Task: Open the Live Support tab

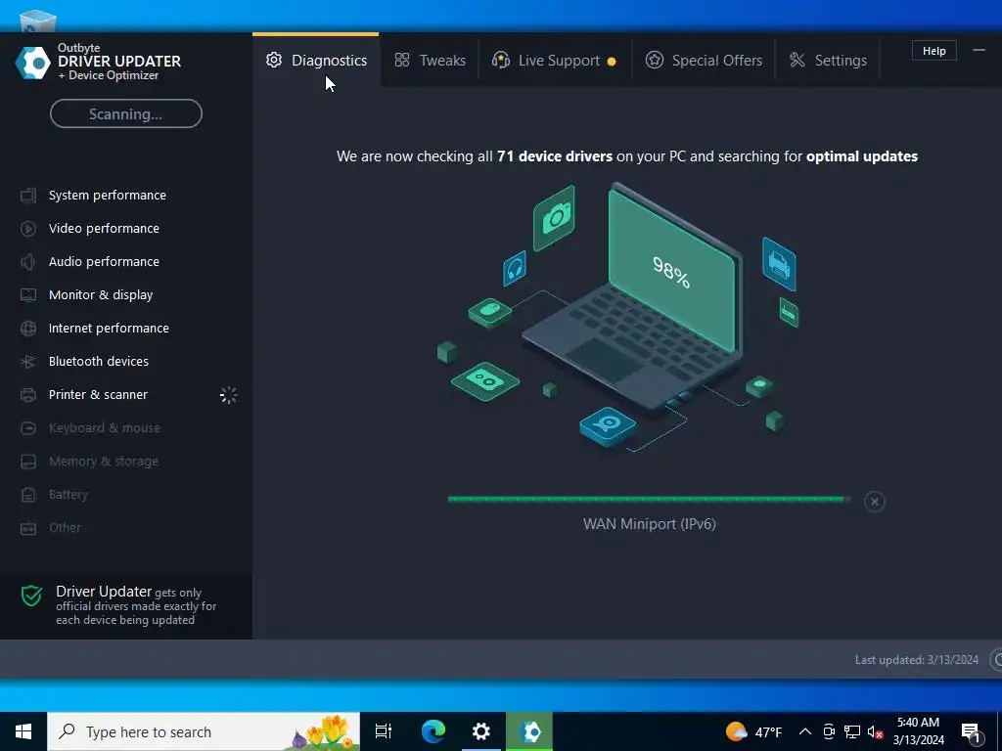Action: click(x=554, y=60)
